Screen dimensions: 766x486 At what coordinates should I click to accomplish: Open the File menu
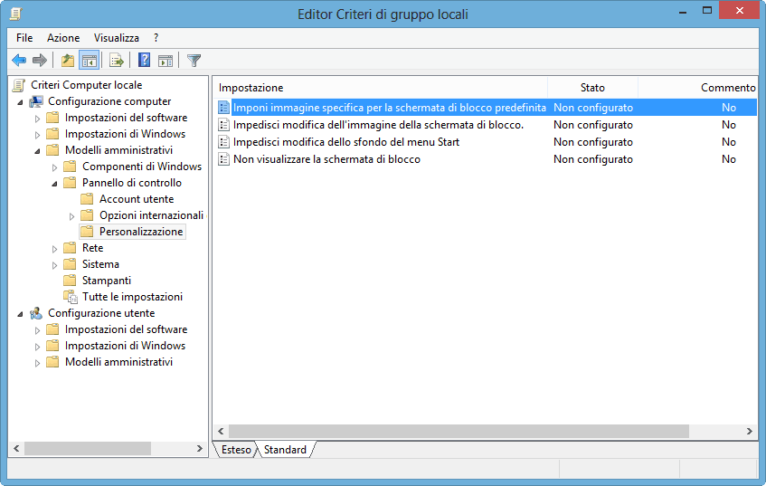tap(24, 38)
